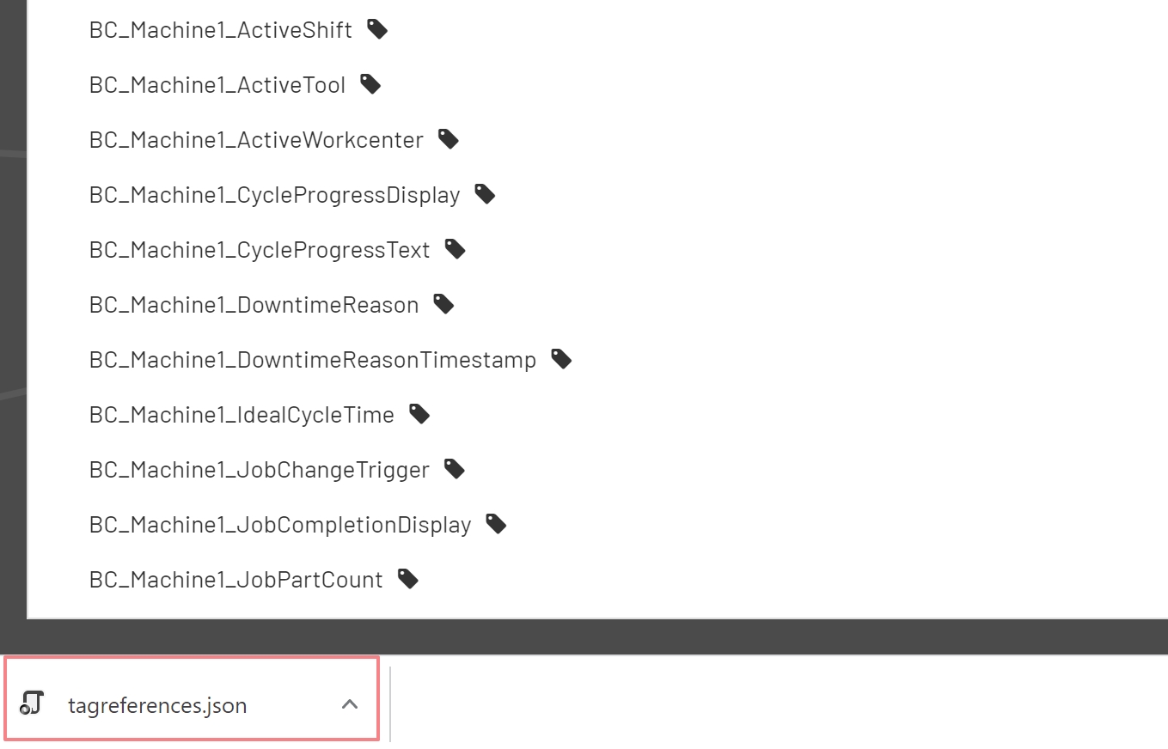
Task: Click the tag icon beside BC_Machine1_ActiveTool
Action: 370,84
